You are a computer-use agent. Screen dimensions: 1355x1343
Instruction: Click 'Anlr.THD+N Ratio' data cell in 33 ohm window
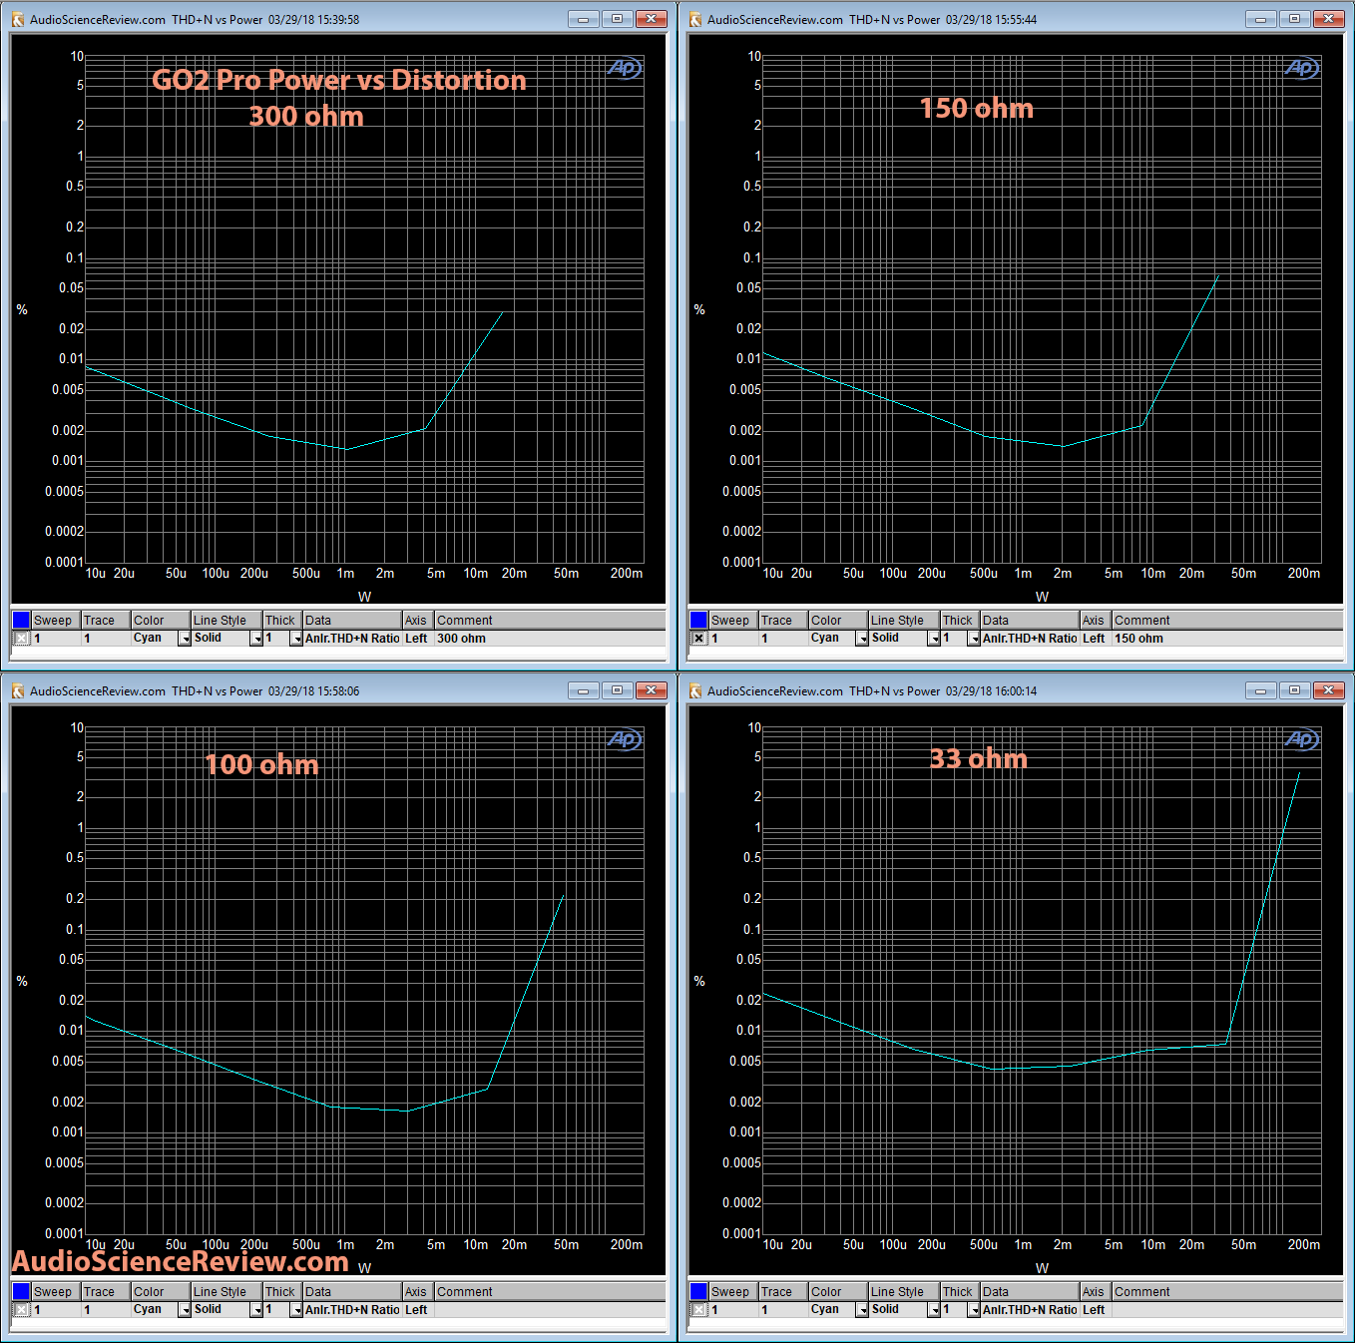[1030, 1310]
